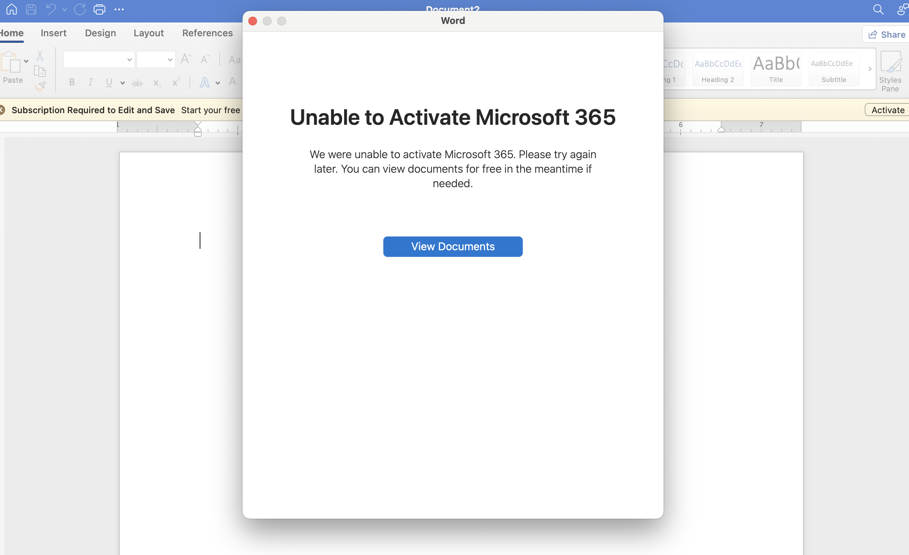Click the Print icon
The image size is (909, 555).
coord(99,9)
